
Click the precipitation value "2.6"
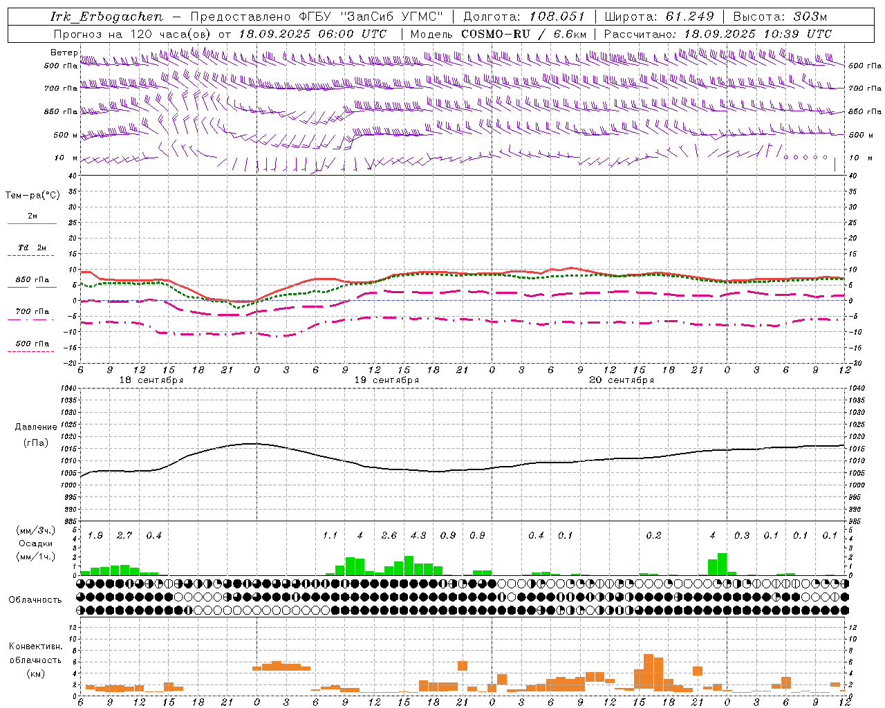click(389, 535)
